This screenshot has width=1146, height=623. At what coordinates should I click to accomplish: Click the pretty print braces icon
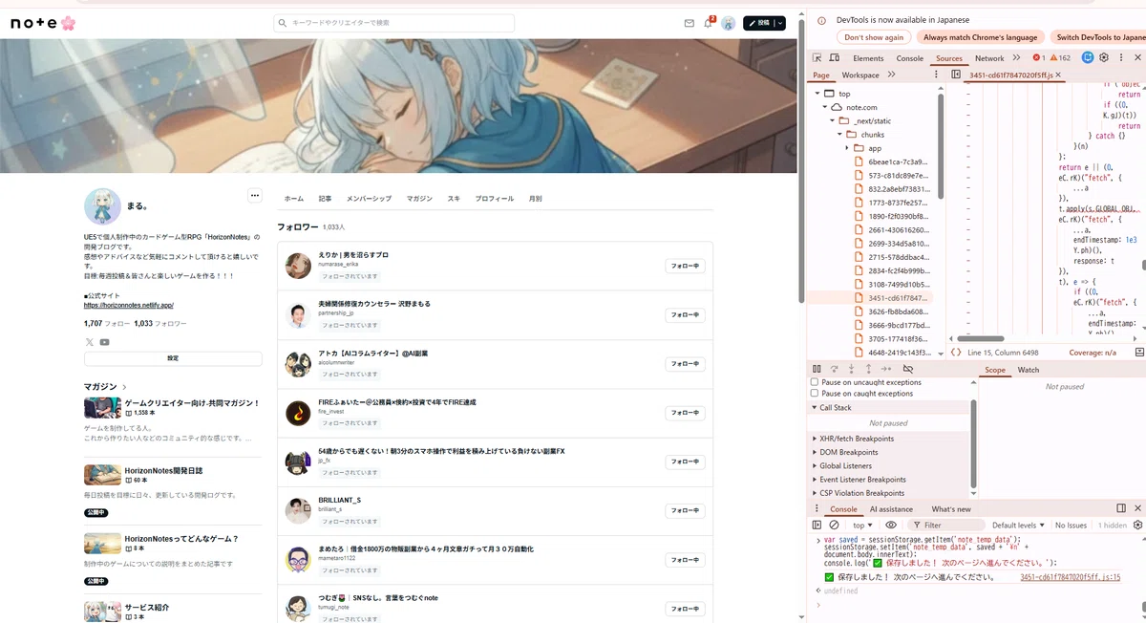[x=956, y=353]
